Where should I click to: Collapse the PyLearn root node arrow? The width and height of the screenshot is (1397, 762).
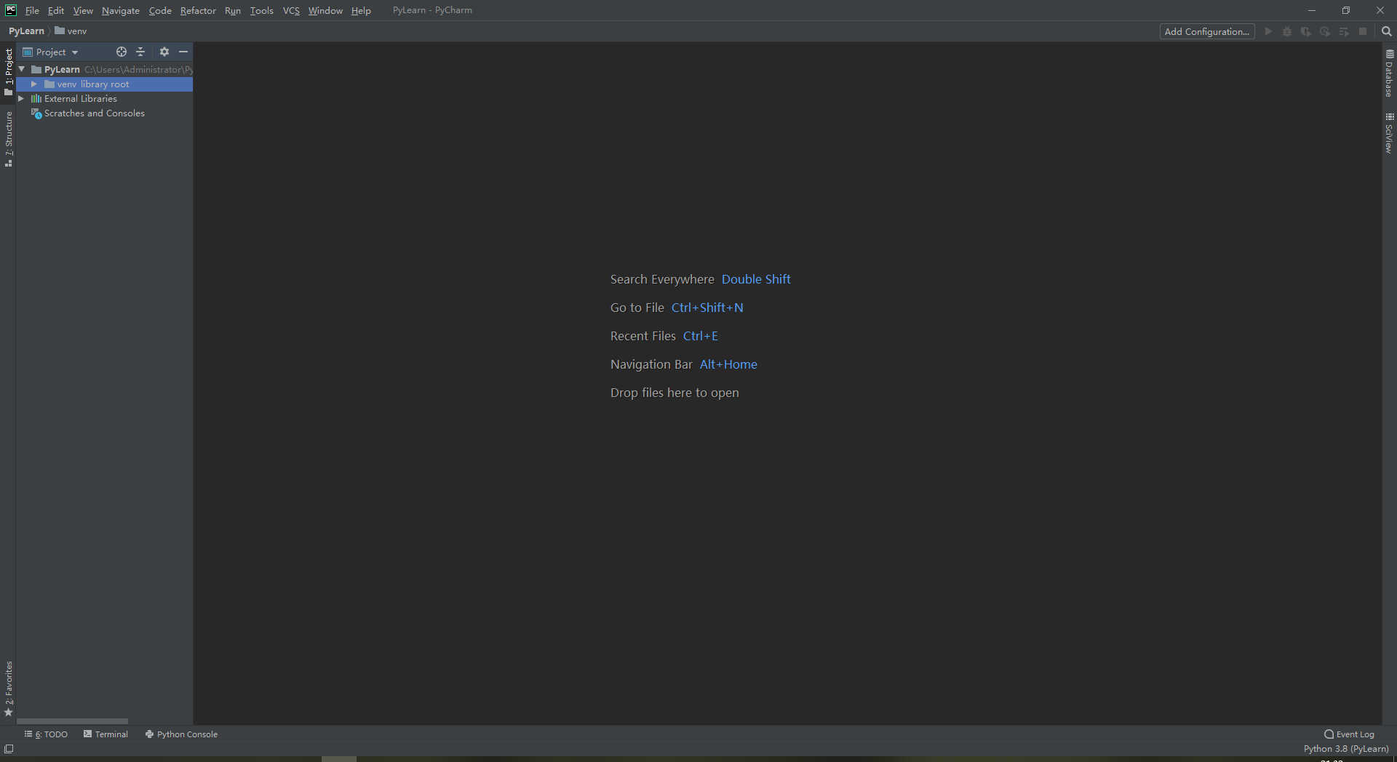[x=22, y=69]
